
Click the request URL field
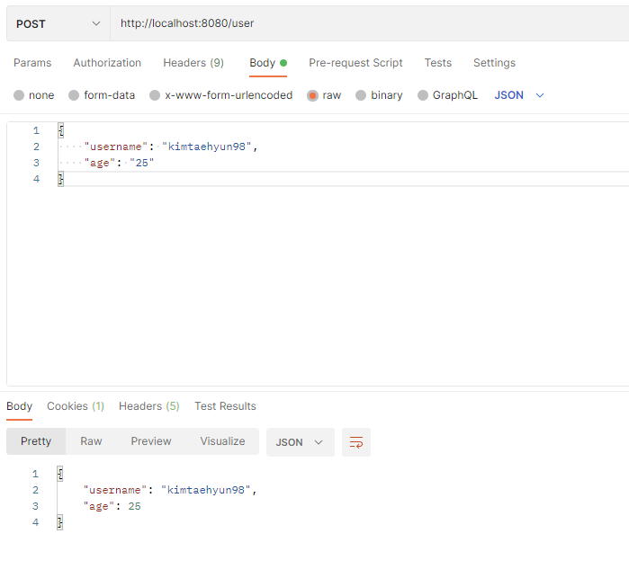[369, 23]
